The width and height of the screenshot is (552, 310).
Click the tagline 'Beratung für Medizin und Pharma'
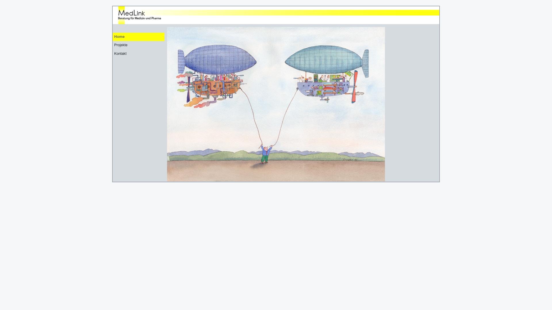click(x=139, y=18)
